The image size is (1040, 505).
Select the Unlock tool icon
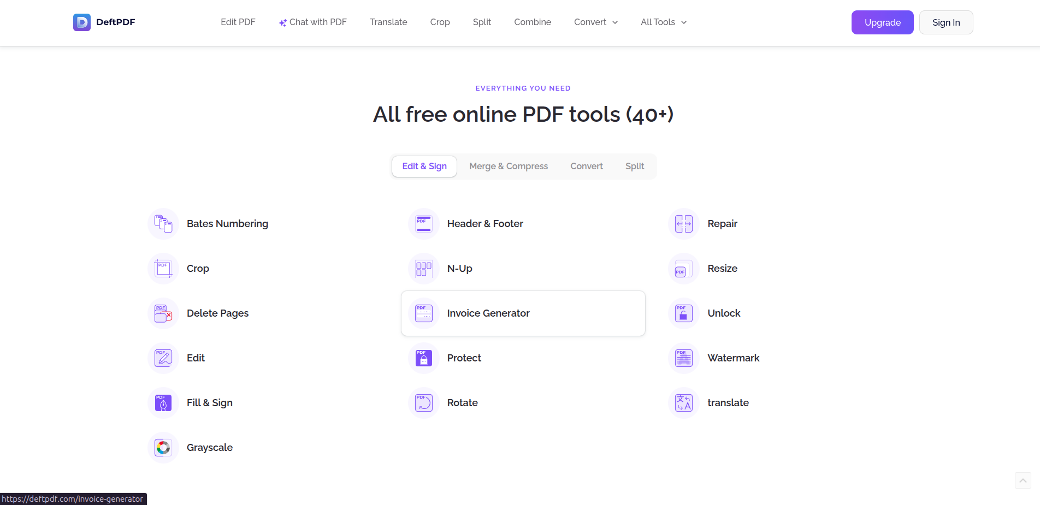tap(683, 313)
